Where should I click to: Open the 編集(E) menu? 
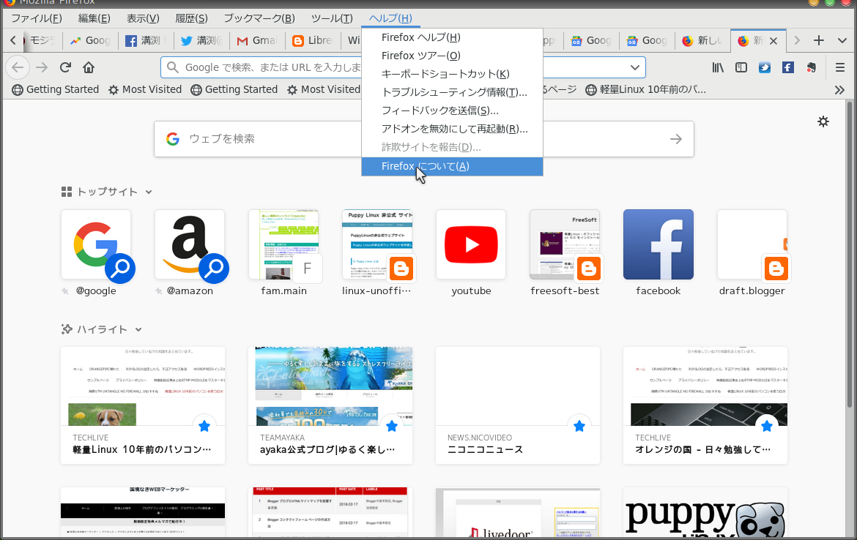point(94,18)
